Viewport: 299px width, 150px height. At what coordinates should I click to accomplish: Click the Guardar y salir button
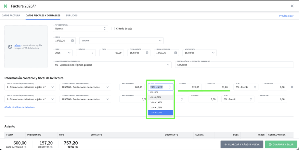(279, 144)
